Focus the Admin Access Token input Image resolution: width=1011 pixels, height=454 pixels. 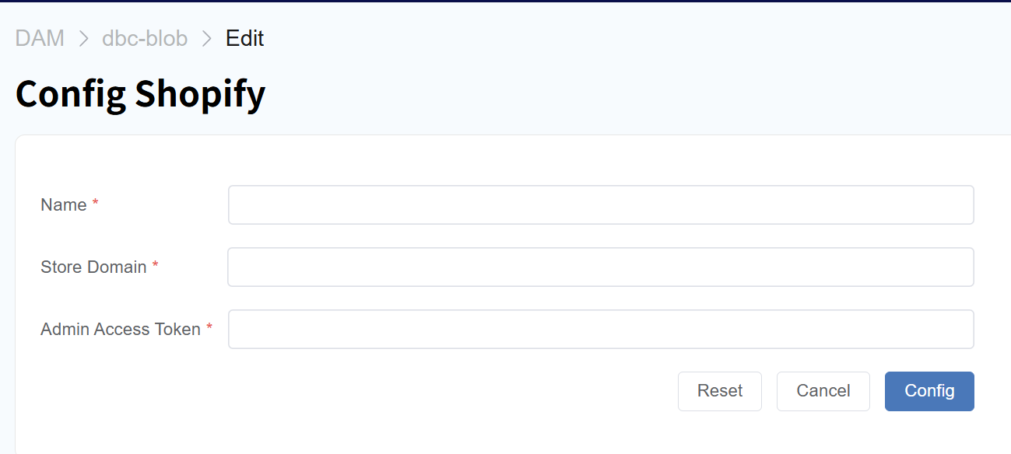click(600, 329)
